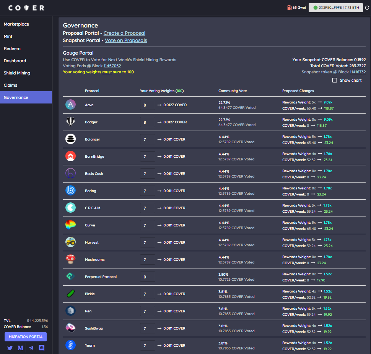Open the Twitter link icon
Screen dimensions: 371x354
coord(10,348)
